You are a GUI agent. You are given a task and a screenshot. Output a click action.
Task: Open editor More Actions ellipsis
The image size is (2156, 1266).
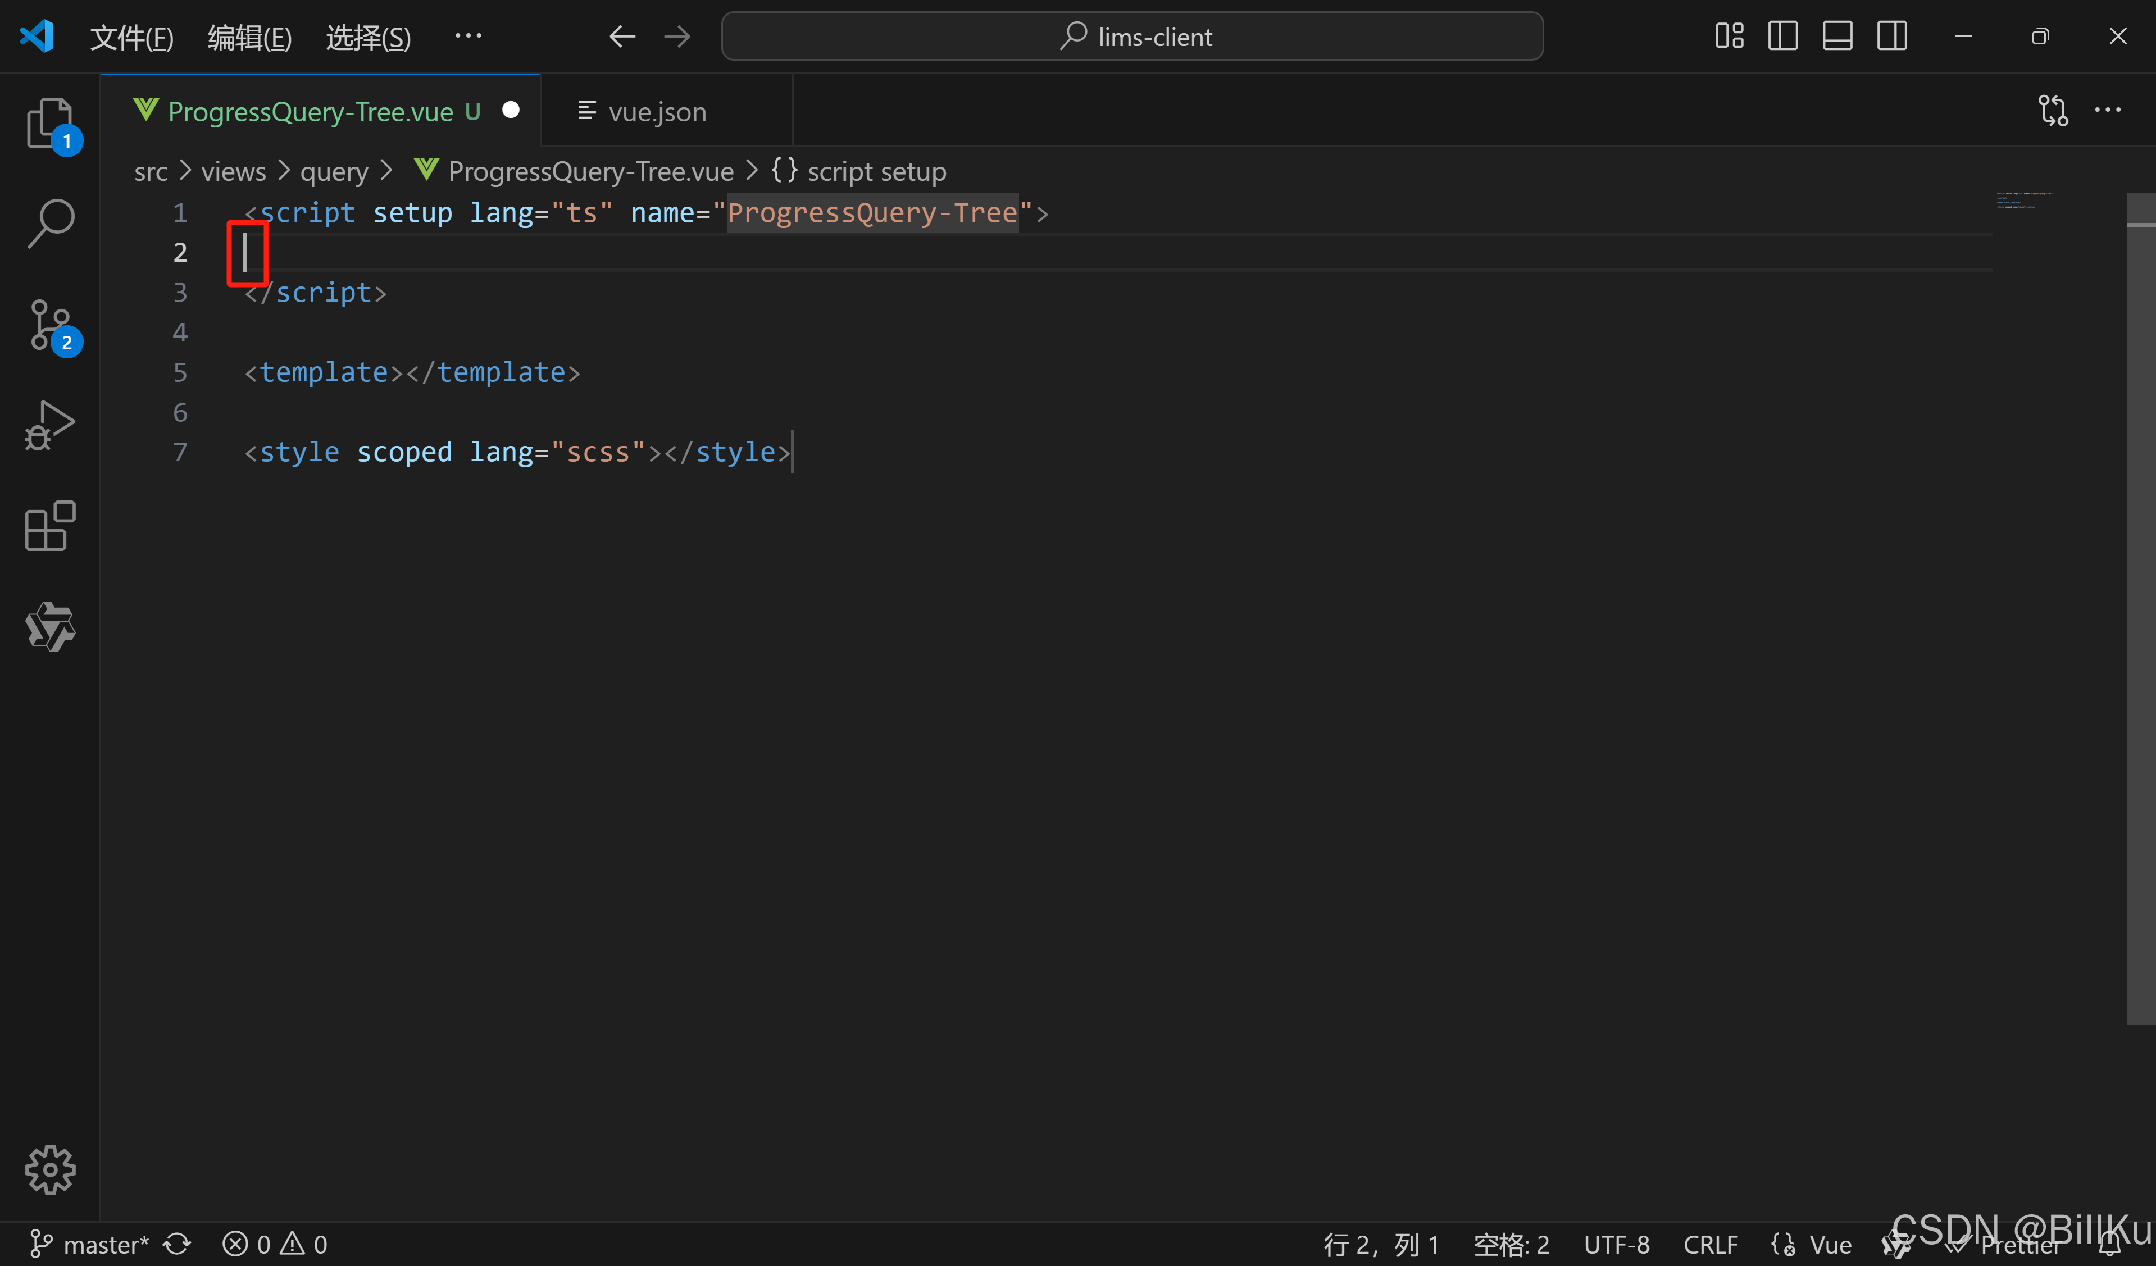(x=2107, y=110)
